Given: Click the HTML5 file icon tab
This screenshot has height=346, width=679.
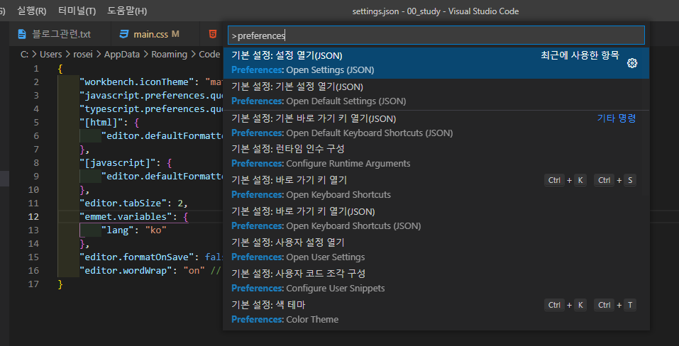Looking at the screenshot, I should point(213,34).
